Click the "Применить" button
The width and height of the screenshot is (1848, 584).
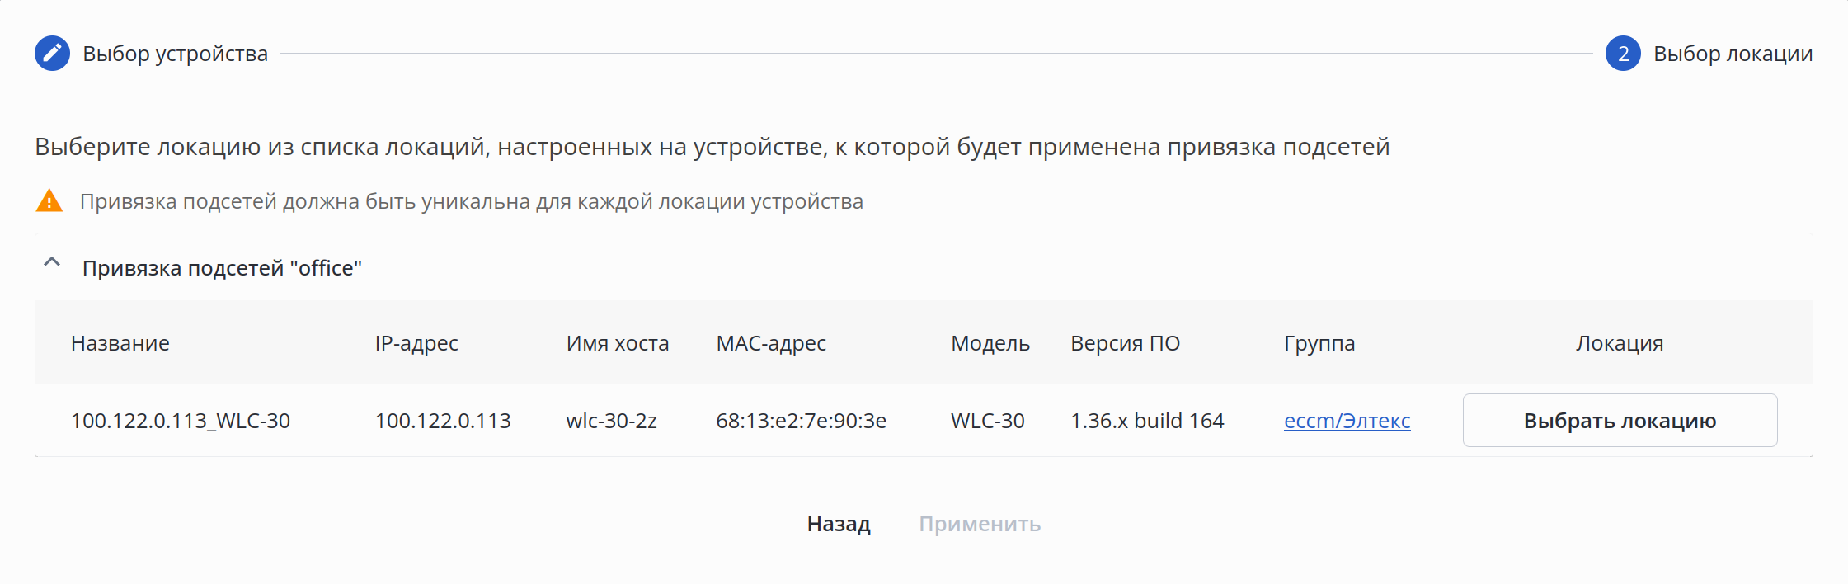click(x=980, y=524)
